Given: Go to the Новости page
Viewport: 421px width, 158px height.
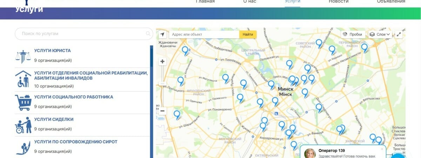Looking at the screenshot, I should [339, 2].
